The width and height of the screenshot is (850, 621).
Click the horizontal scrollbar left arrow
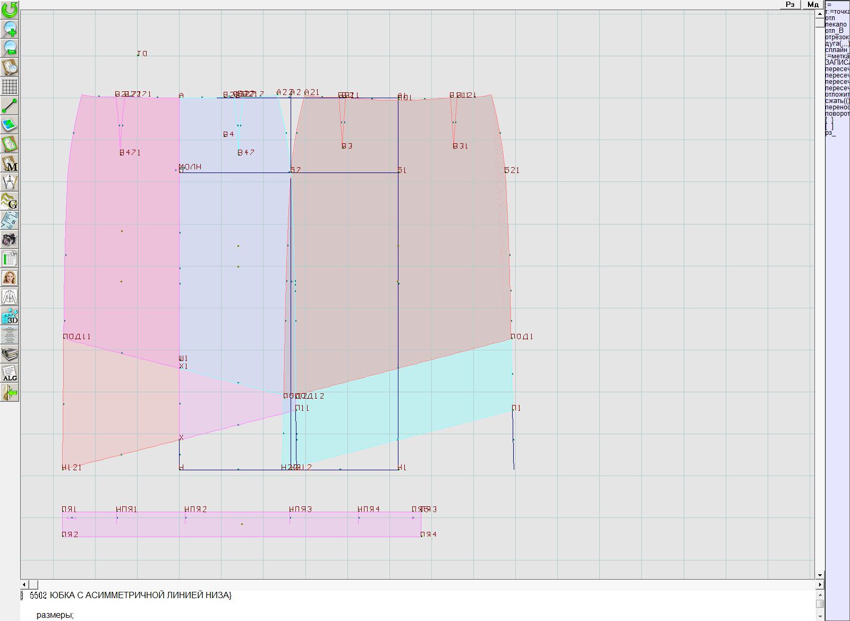24,584
